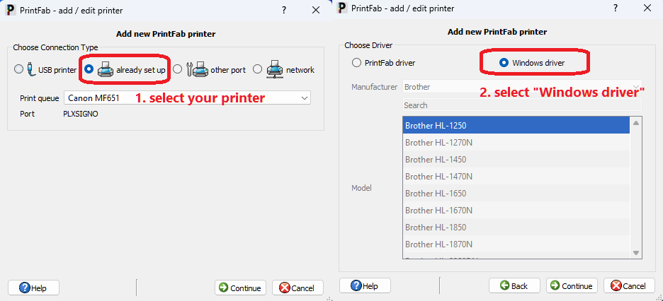The width and height of the screenshot is (663, 301).
Task: Click Cancel button in left dialog
Action: coord(297,288)
